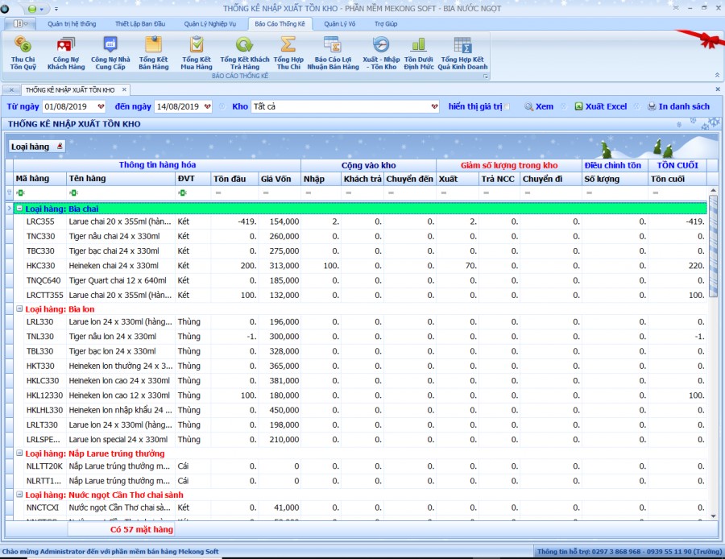Click the grid scrollbar up arrow
This screenshot has width=725, height=559.
(x=713, y=190)
